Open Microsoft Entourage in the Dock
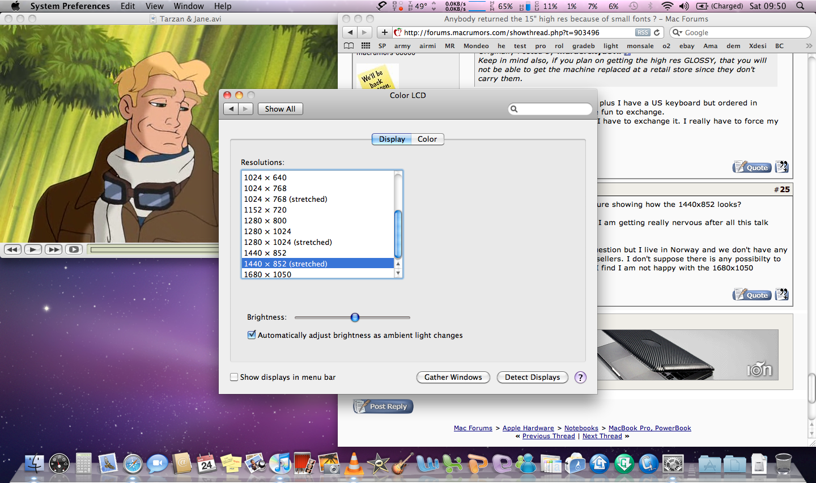The height and width of the screenshot is (483, 816). pyautogui.click(x=502, y=464)
